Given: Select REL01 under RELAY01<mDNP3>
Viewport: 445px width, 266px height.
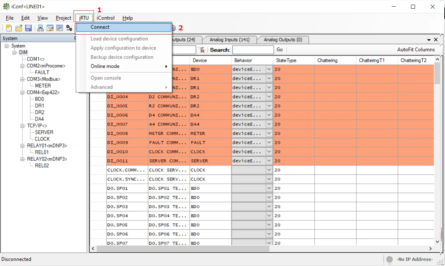Looking at the screenshot, I should (x=42, y=152).
